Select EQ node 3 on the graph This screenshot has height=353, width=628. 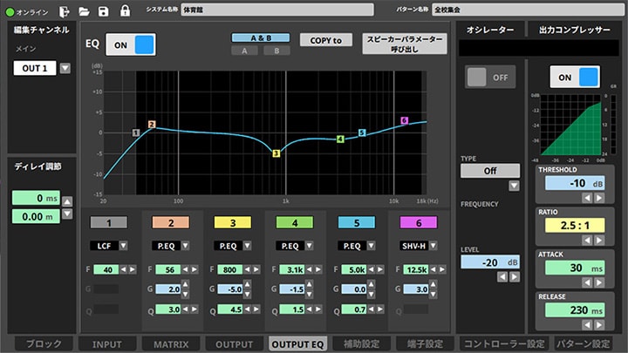[x=276, y=153]
